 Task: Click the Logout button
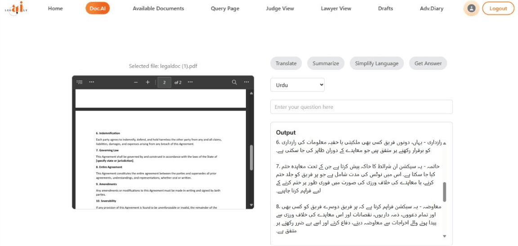[x=498, y=9]
